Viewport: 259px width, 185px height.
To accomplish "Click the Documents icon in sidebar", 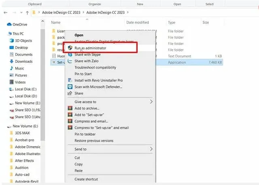I will tap(12, 55).
